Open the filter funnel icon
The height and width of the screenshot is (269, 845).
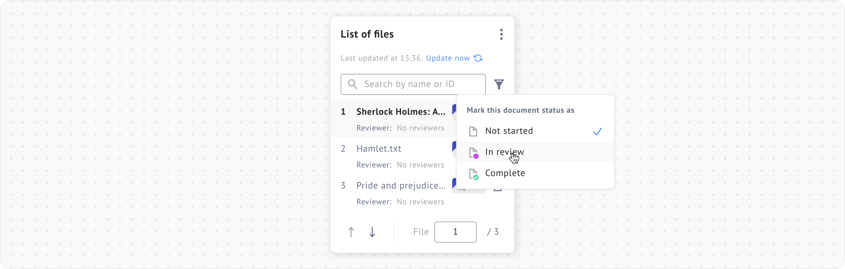point(499,84)
